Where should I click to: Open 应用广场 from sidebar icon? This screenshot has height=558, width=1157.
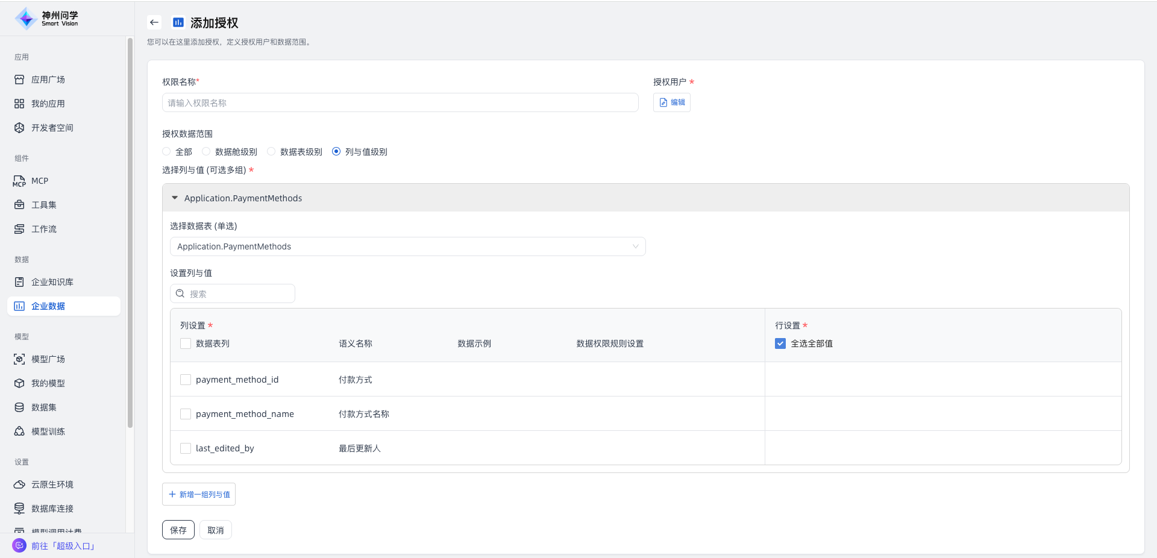coord(19,80)
